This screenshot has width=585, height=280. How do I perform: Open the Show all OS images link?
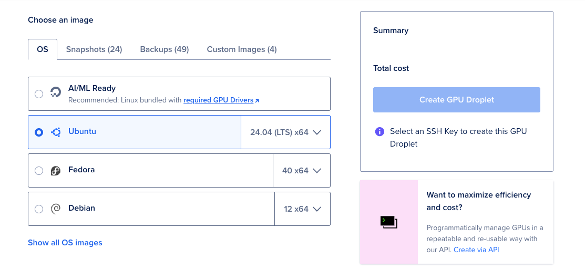pyautogui.click(x=65, y=243)
